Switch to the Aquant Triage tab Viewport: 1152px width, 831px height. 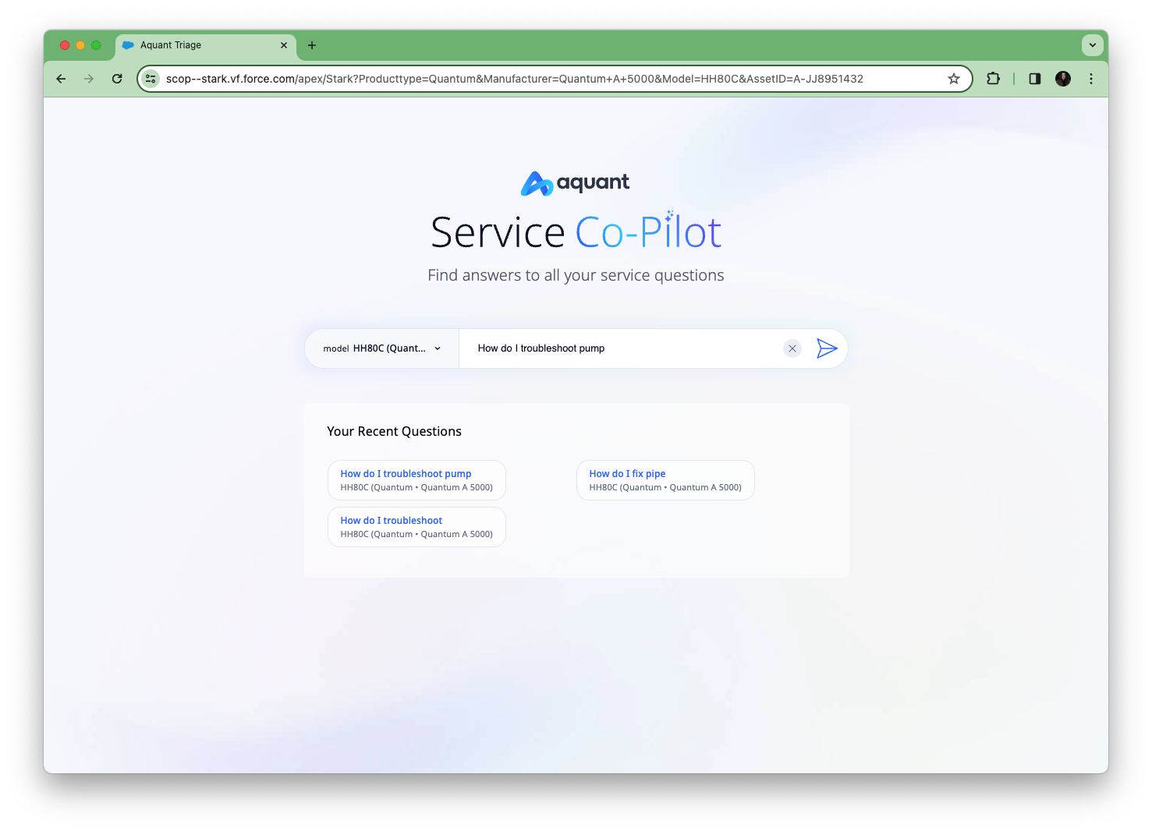(195, 45)
